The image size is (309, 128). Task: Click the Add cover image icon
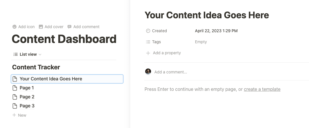[41, 27]
